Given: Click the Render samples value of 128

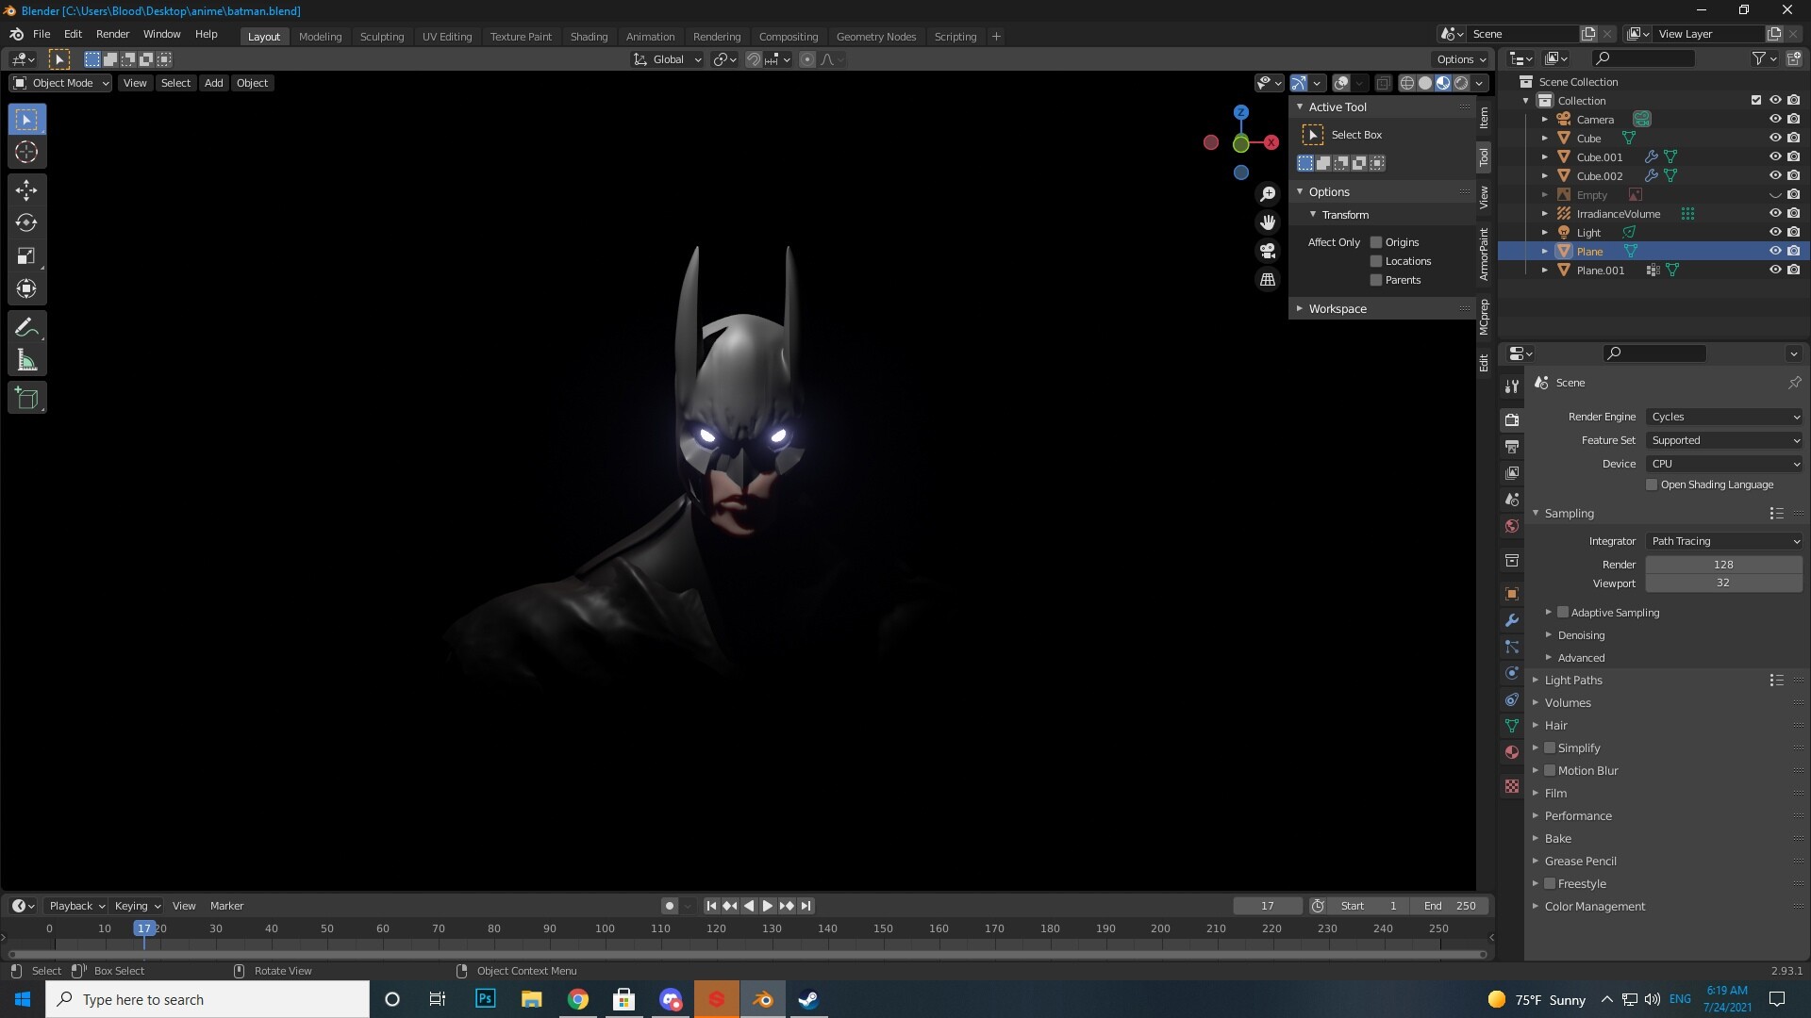Looking at the screenshot, I should coord(1723,564).
